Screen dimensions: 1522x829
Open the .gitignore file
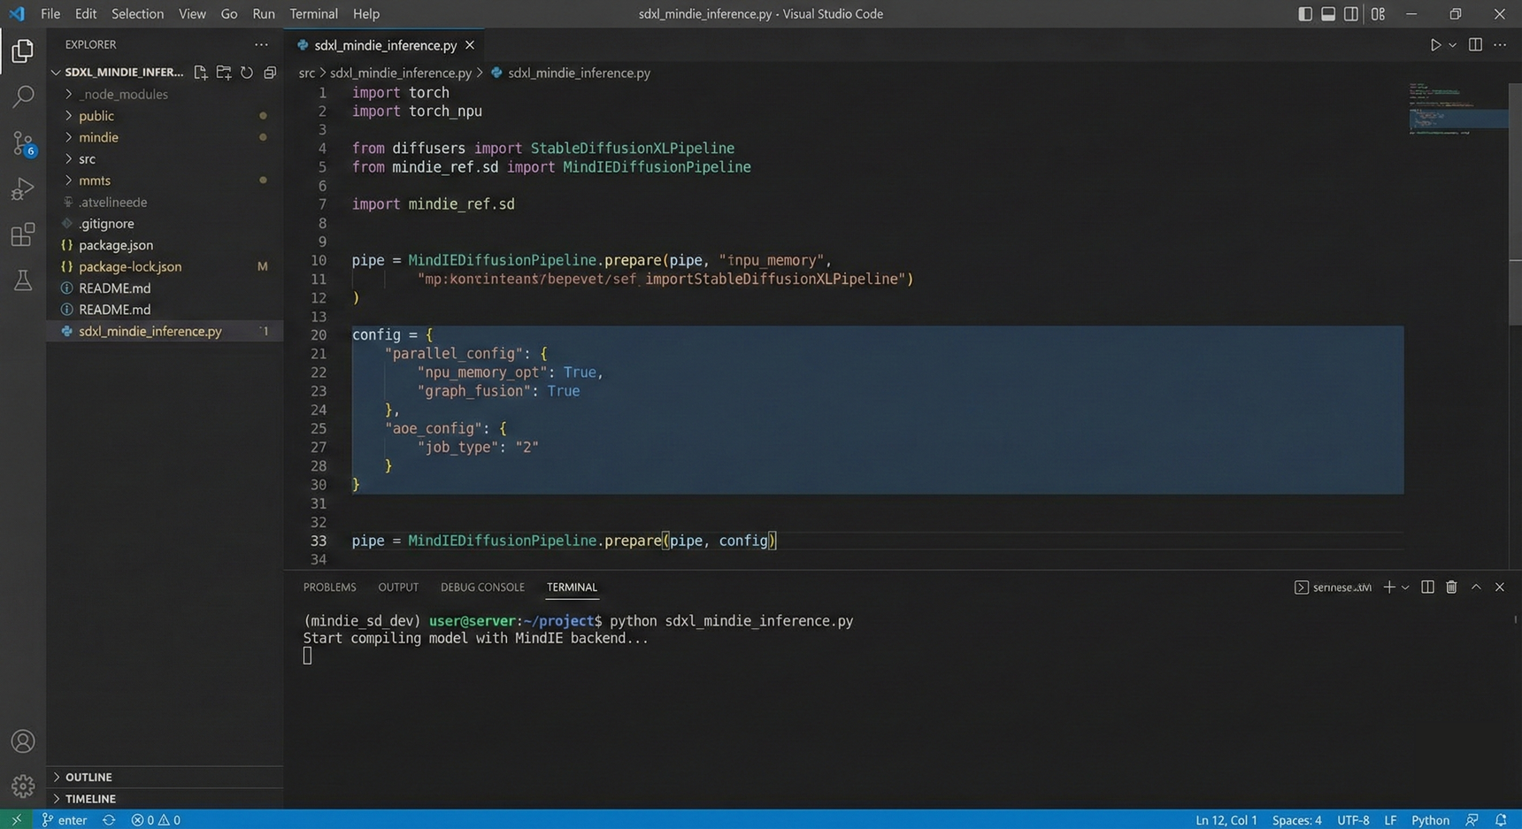pos(165,224)
